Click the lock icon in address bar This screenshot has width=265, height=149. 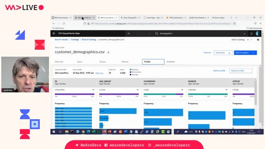pos(88,24)
